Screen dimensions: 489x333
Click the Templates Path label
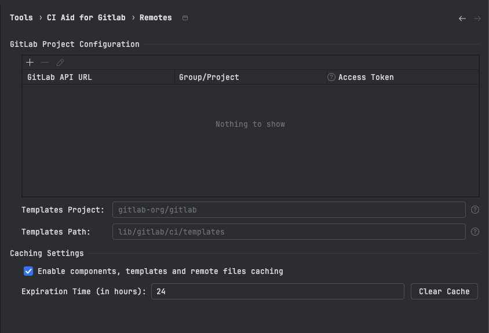[x=56, y=232]
